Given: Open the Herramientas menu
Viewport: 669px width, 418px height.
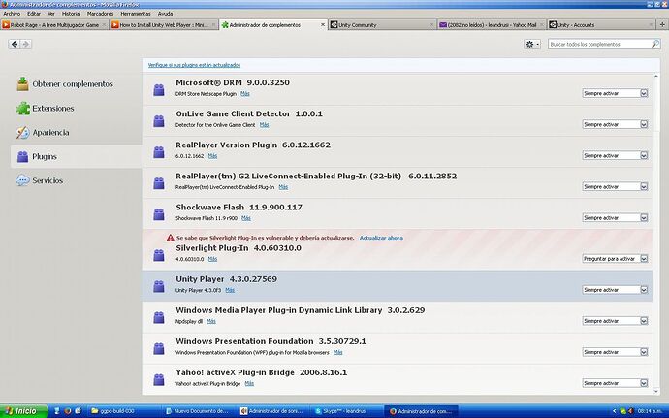Looking at the screenshot, I should 136,14.
